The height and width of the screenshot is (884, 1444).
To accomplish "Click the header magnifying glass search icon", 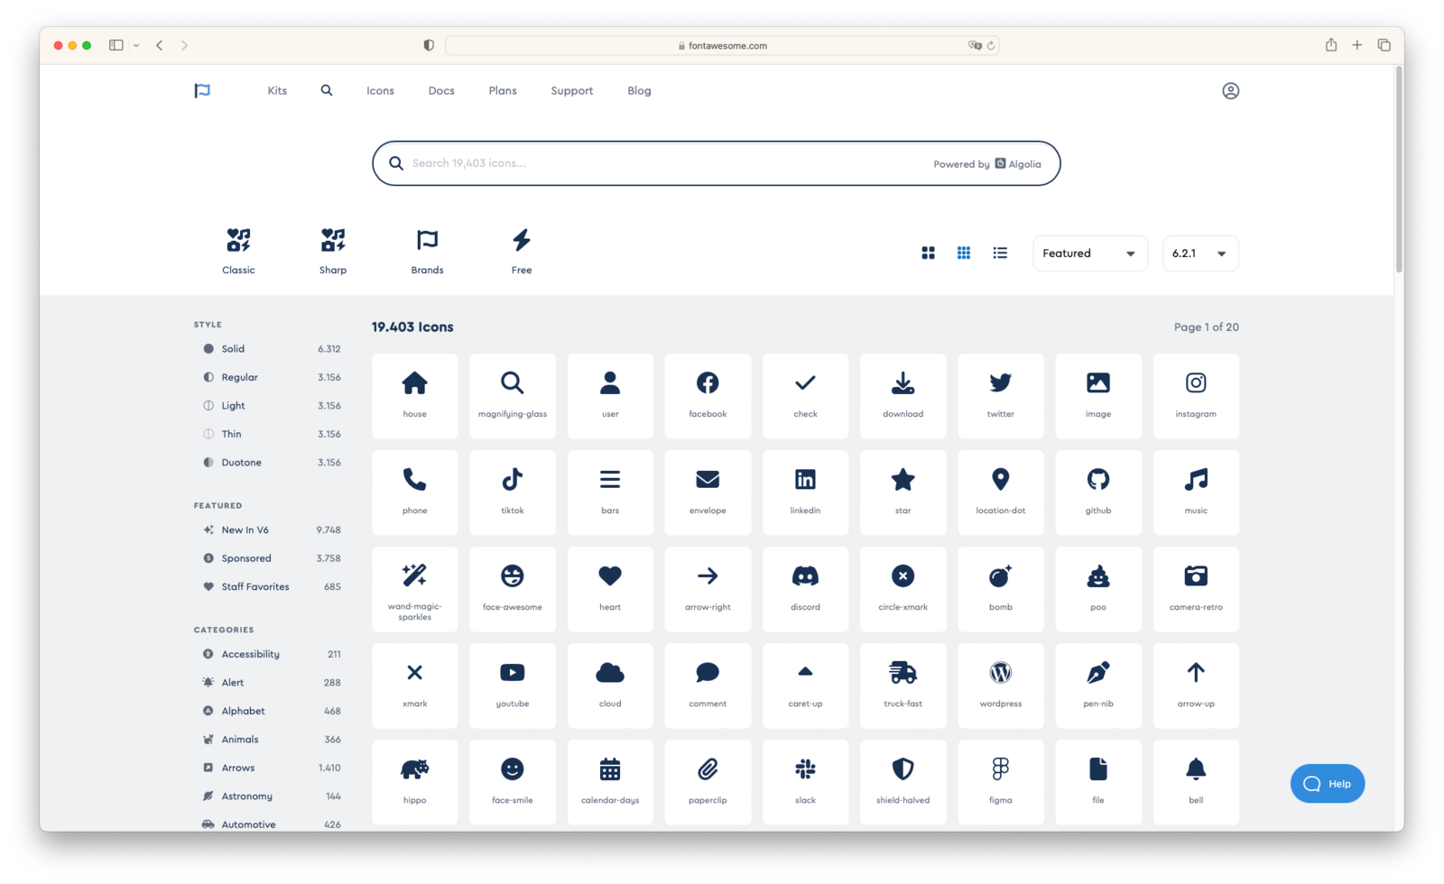I will (327, 90).
